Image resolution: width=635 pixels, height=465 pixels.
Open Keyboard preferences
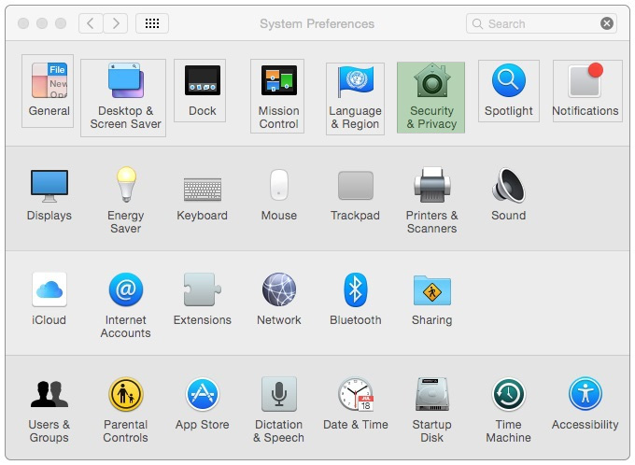[202, 199]
